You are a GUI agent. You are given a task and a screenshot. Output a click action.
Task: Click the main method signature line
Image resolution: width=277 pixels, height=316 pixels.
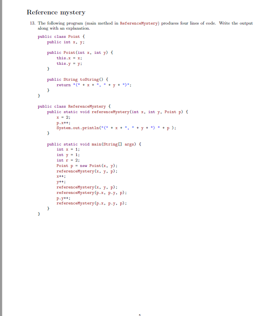(x=94, y=144)
